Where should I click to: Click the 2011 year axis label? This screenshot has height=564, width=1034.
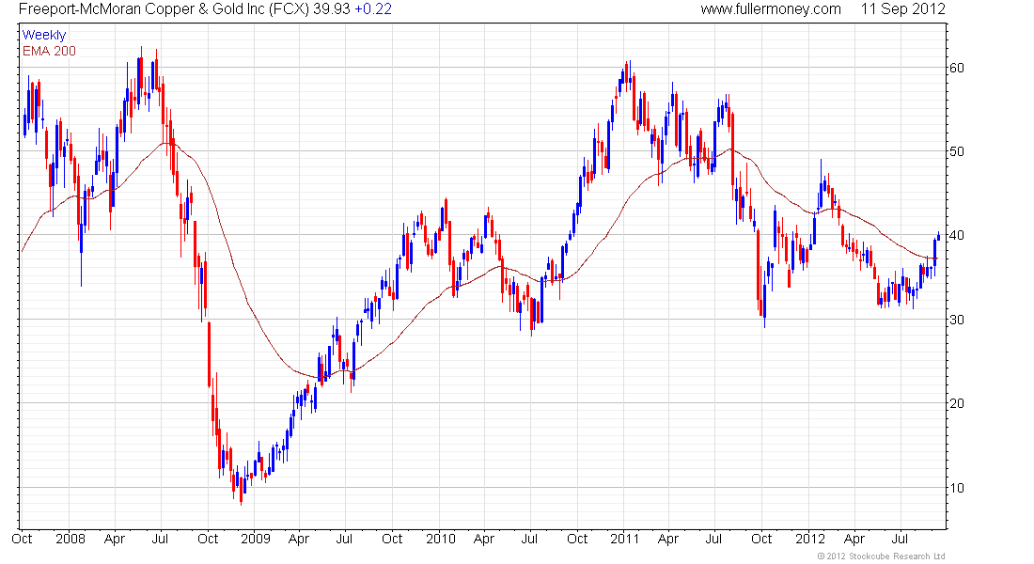point(624,539)
